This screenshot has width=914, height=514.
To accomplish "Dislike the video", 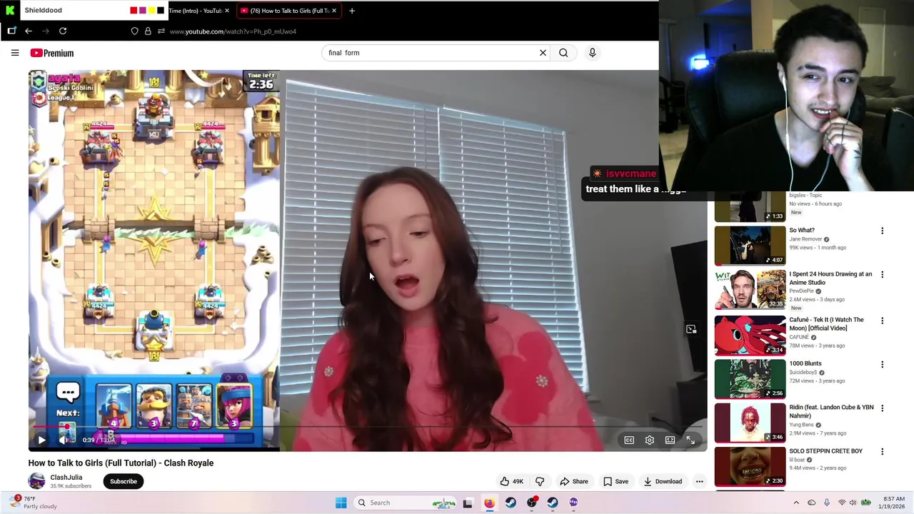I will coord(540,481).
